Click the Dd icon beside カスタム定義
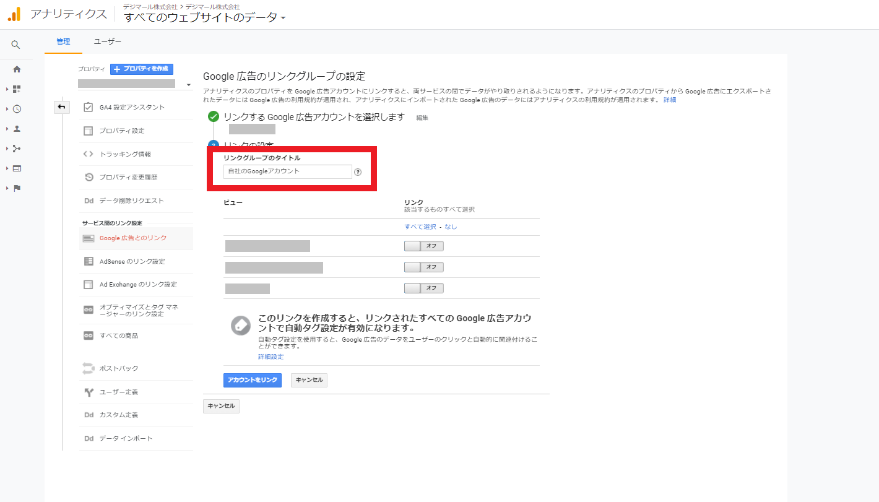Image resolution: width=879 pixels, height=502 pixels. coord(89,415)
